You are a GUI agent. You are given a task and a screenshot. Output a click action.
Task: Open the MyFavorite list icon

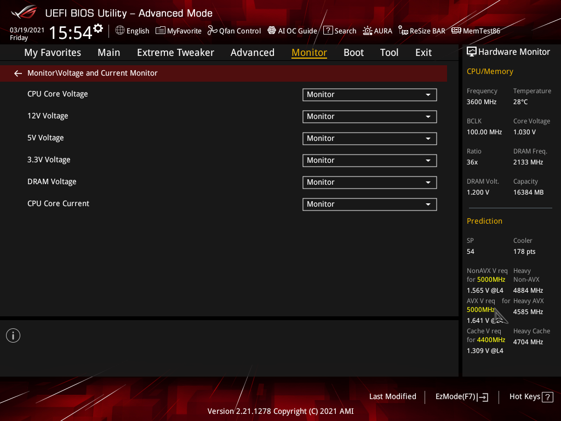click(x=161, y=31)
